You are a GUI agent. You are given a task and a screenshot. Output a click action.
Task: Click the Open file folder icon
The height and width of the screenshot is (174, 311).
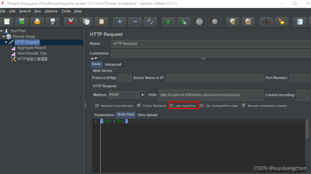click(x=37, y=22)
